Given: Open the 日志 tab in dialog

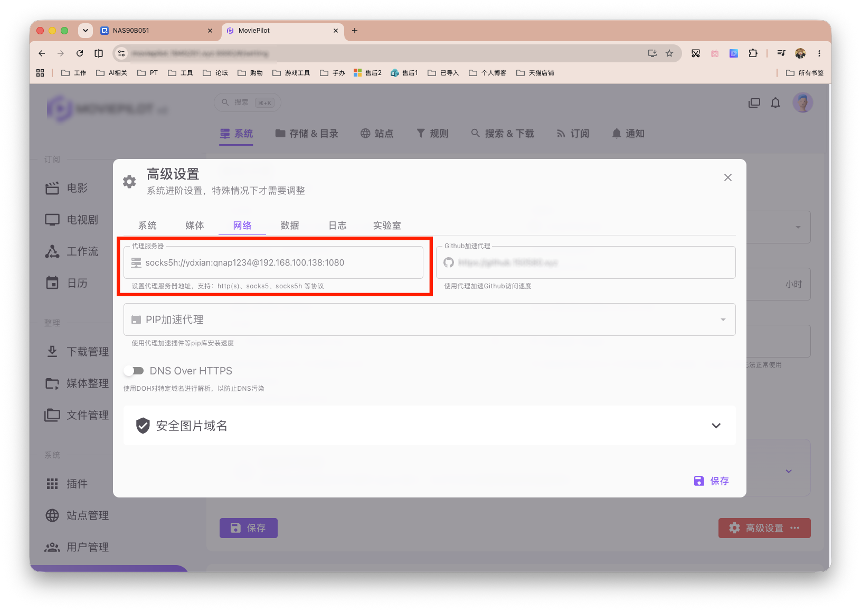Looking at the screenshot, I should (337, 225).
